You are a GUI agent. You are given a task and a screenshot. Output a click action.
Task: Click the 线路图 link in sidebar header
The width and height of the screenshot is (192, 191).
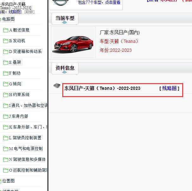(15, 12)
